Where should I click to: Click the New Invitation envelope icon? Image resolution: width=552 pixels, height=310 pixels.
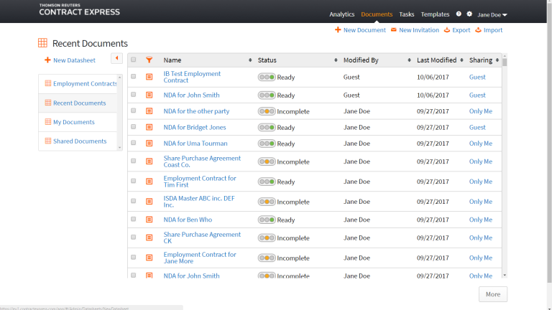click(x=393, y=30)
